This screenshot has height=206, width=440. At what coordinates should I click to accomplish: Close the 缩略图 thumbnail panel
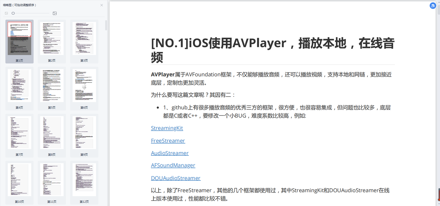click(x=101, y=5)
